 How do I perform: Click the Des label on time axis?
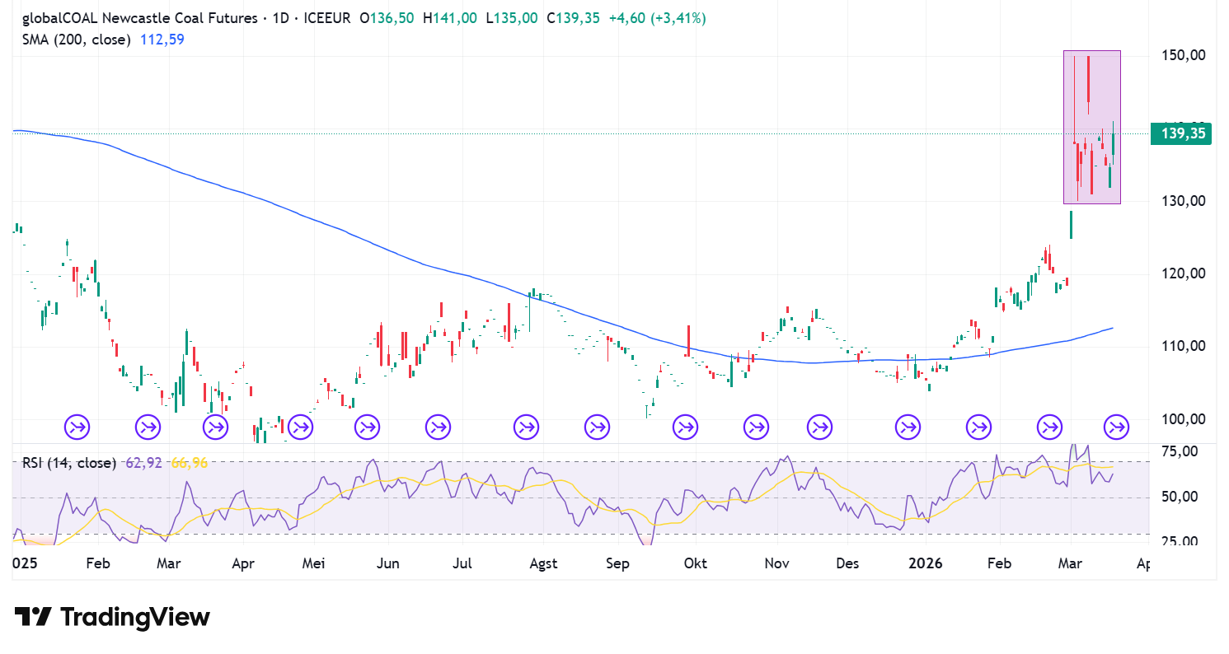point(847,564)
